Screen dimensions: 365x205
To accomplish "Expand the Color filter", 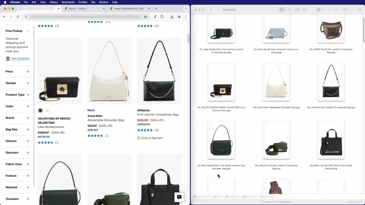I will tap(28, 106).
